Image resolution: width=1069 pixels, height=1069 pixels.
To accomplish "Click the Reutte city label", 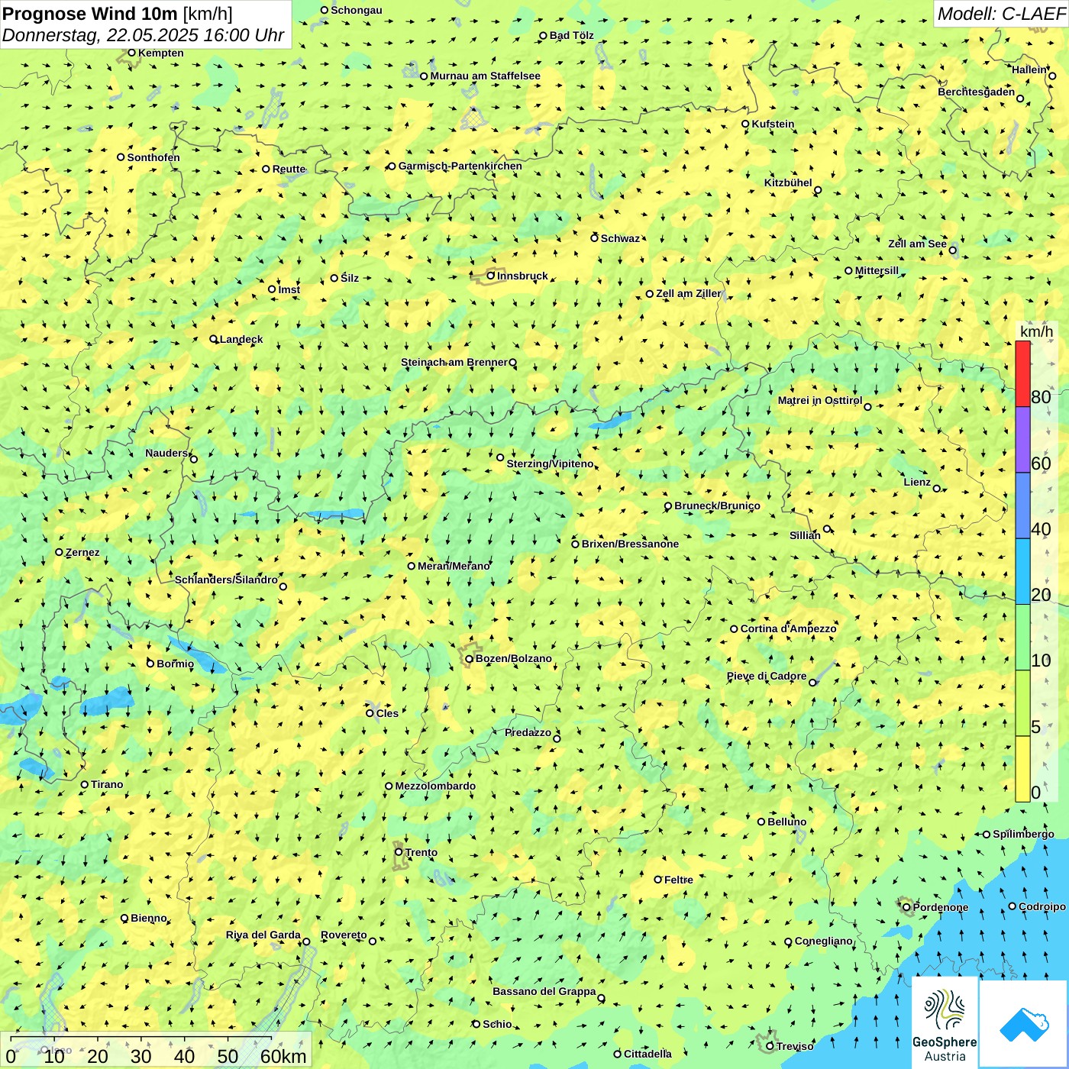I will tap(289, 169).
